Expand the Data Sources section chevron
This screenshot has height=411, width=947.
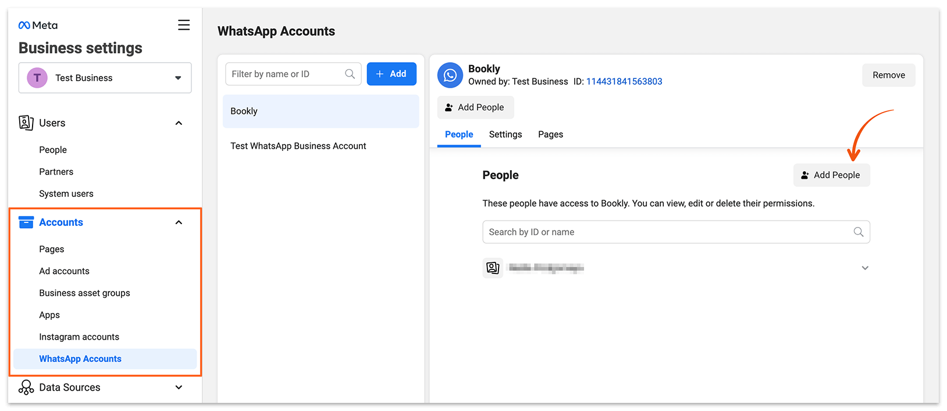pyautogui.click(x=179, y=387)
